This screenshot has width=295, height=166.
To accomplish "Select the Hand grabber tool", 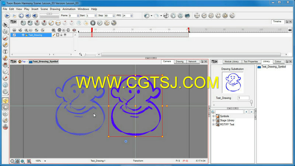I will click(x=6, y=91).
